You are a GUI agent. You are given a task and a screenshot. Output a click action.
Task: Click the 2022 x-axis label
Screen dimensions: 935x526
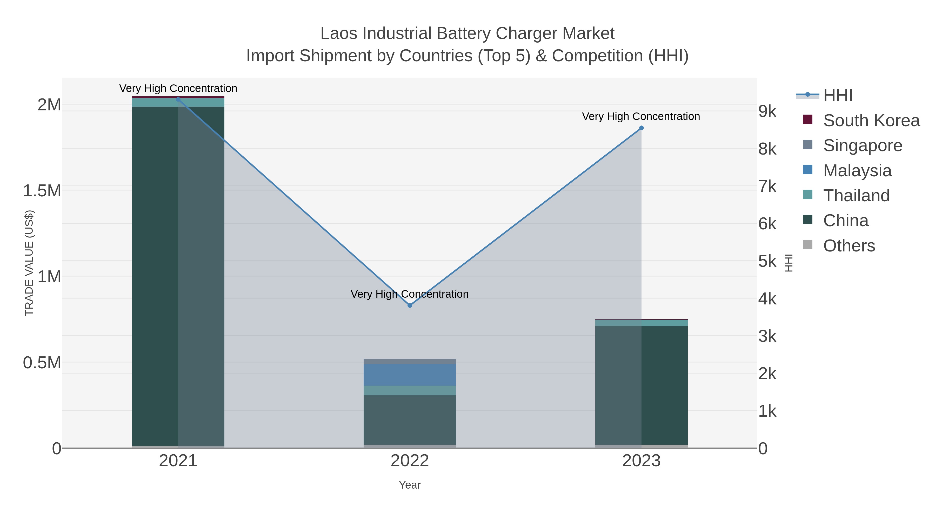tap(410, 461)
